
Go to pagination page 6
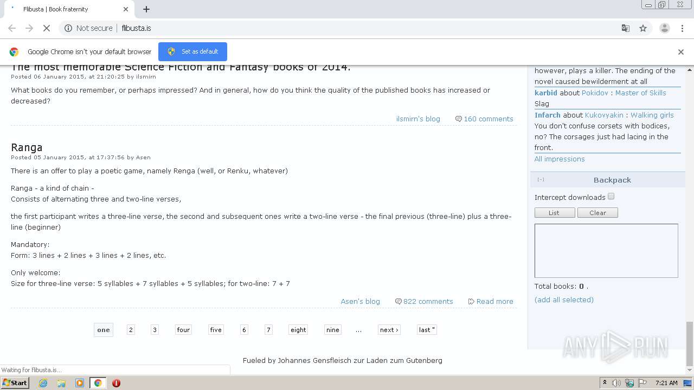[244, 329]
